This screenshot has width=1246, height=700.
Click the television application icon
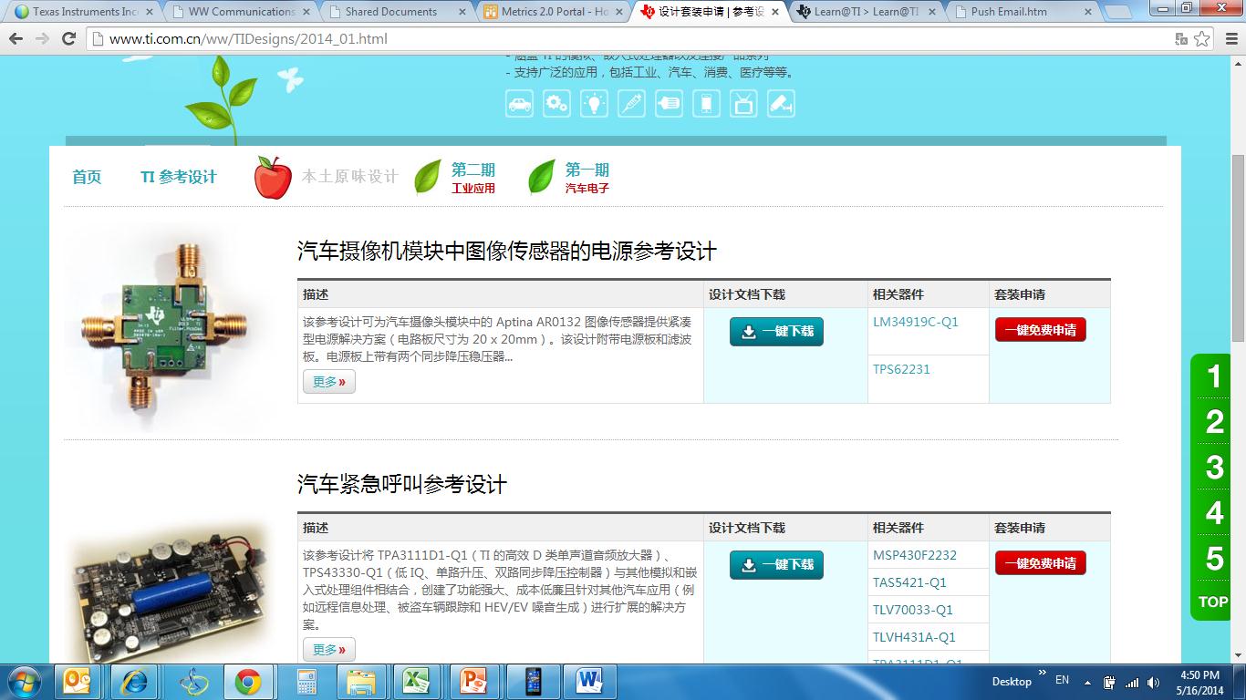coord(743,103)
